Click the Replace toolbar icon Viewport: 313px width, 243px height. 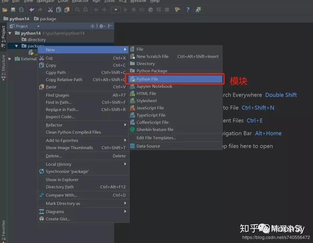coord(86,9)
